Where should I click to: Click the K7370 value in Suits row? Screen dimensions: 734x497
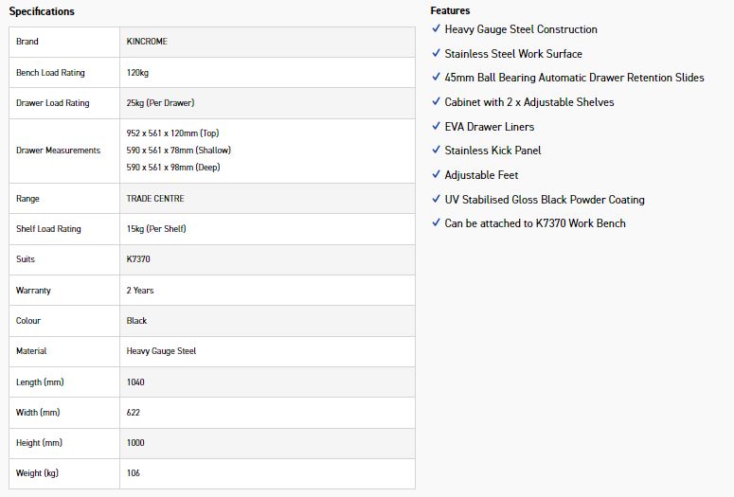point(138,258)
